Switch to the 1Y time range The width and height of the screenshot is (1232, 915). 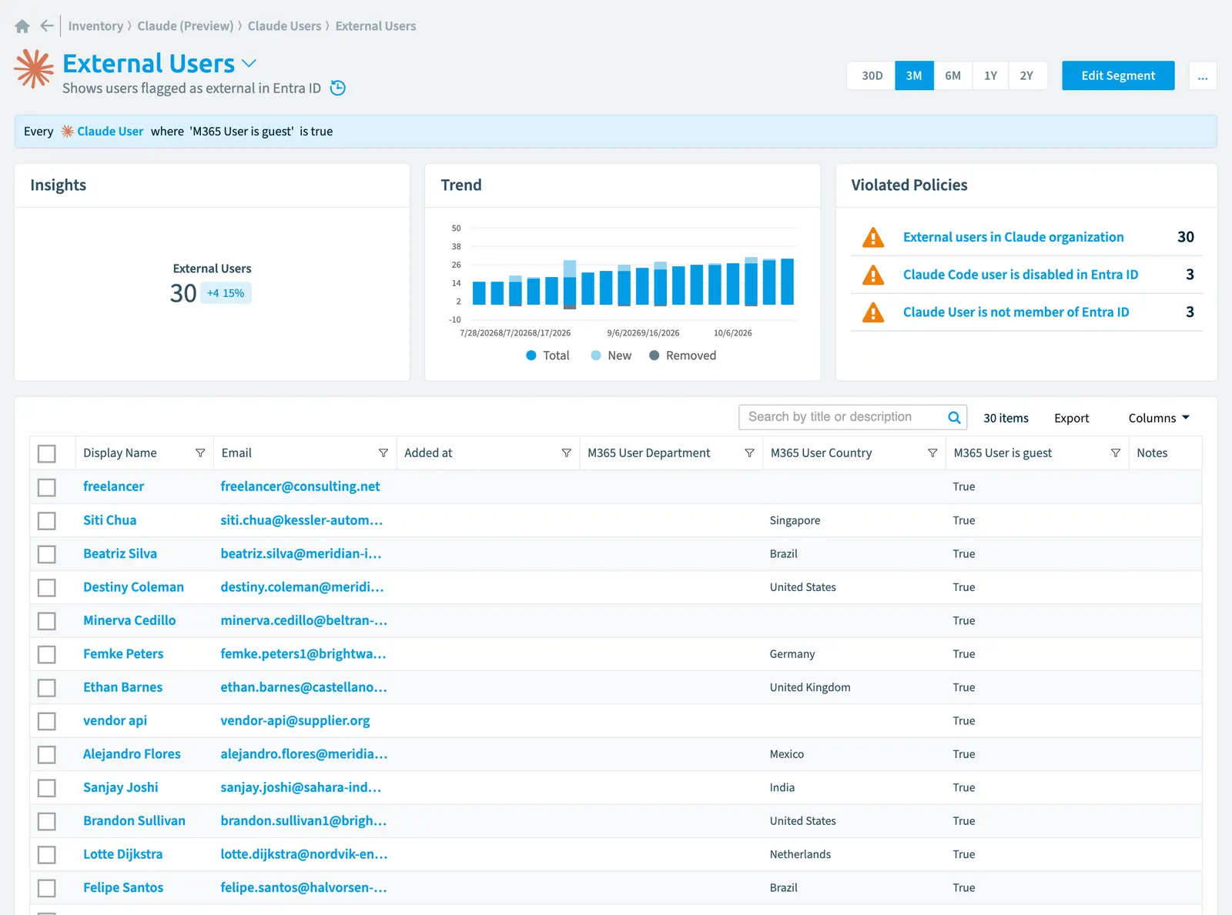990,75
